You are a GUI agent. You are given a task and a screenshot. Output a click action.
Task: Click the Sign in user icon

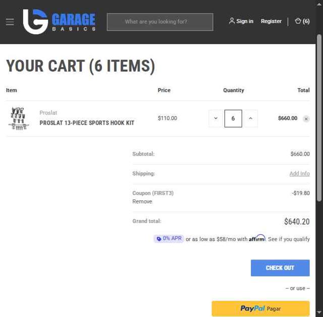click(x=232, y=21)
